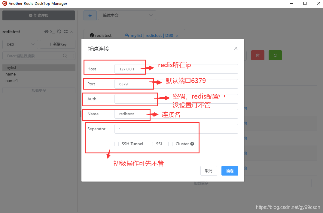Minimize the application window
The height and width of the screenshot is (213, 323).
point(291,4)
